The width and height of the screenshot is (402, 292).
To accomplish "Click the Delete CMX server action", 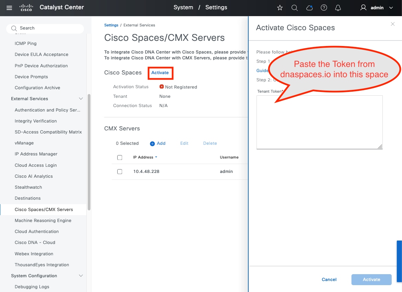I will (x=210, y=143).
